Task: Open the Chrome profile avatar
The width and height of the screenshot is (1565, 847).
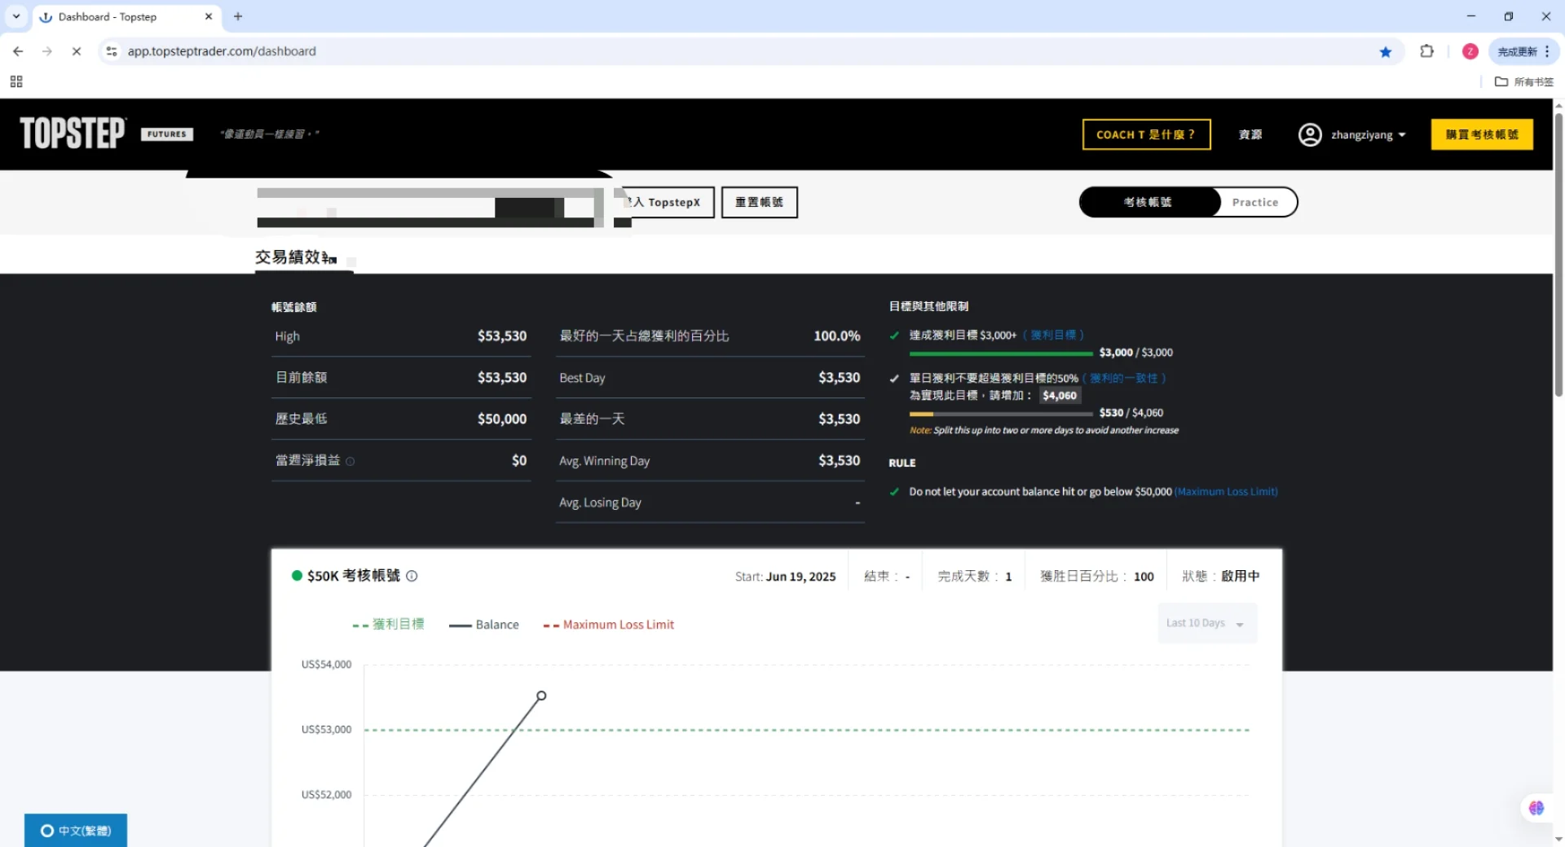Action: click(1470, 51)
